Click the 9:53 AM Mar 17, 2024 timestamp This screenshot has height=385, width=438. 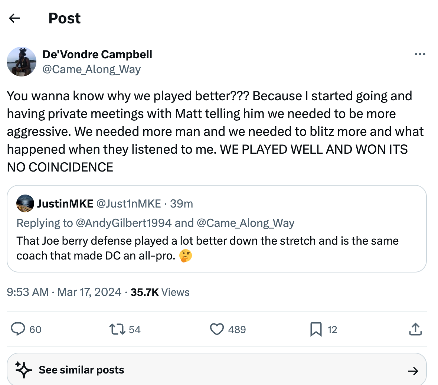[x=64, y=292]
